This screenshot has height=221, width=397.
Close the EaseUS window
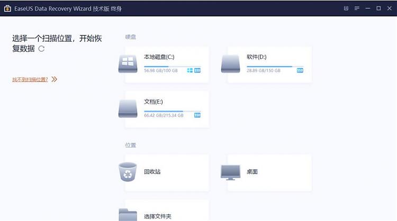pos(390,8)
